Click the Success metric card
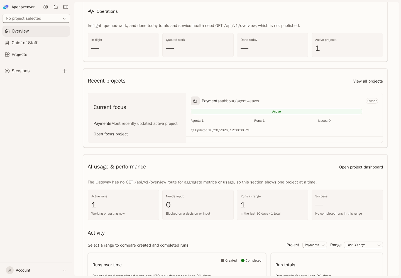 pos(347,205)
